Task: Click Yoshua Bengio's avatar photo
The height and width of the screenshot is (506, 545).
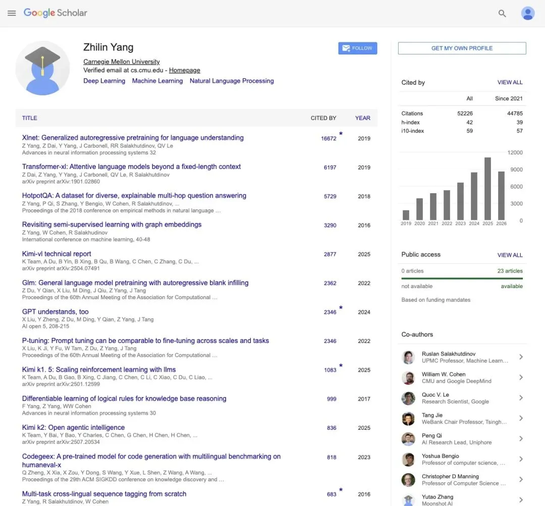Action: pos(408,460)
